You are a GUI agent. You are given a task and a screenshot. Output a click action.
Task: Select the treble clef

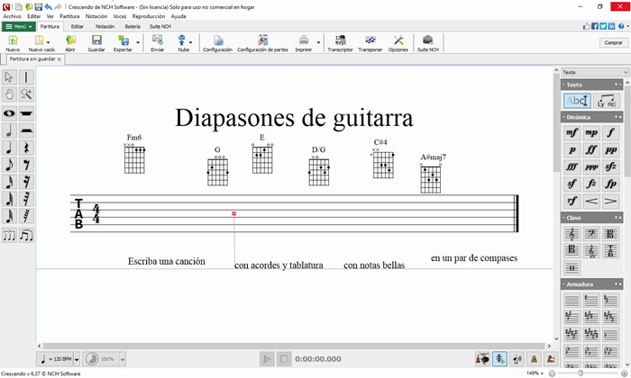572,233
